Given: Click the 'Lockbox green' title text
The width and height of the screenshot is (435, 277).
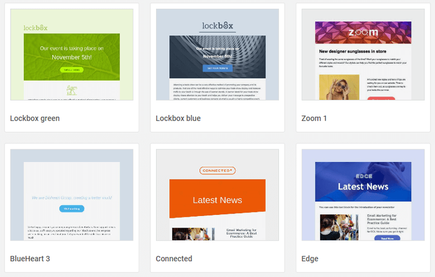Looking at the screenshot, I should point(35,118).
